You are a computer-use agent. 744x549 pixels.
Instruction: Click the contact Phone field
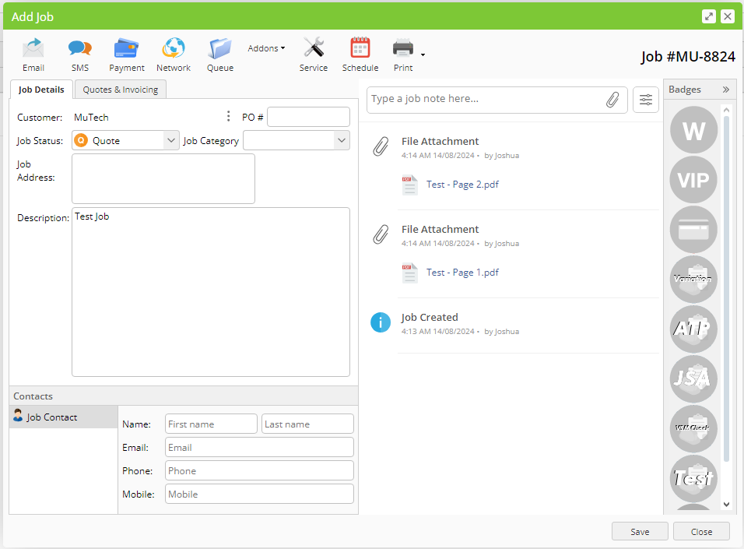tap(259, 470)
